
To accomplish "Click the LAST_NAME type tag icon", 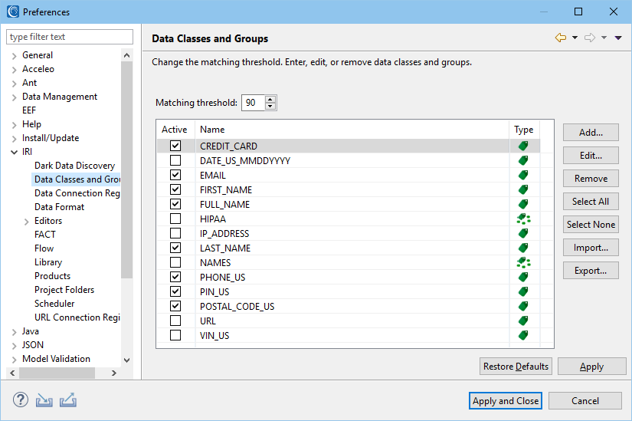I will click(x=523, y=248).
